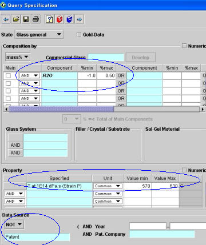
Task: Open the NOT dropdown under Data Source
Action: [x=14, y=224]
